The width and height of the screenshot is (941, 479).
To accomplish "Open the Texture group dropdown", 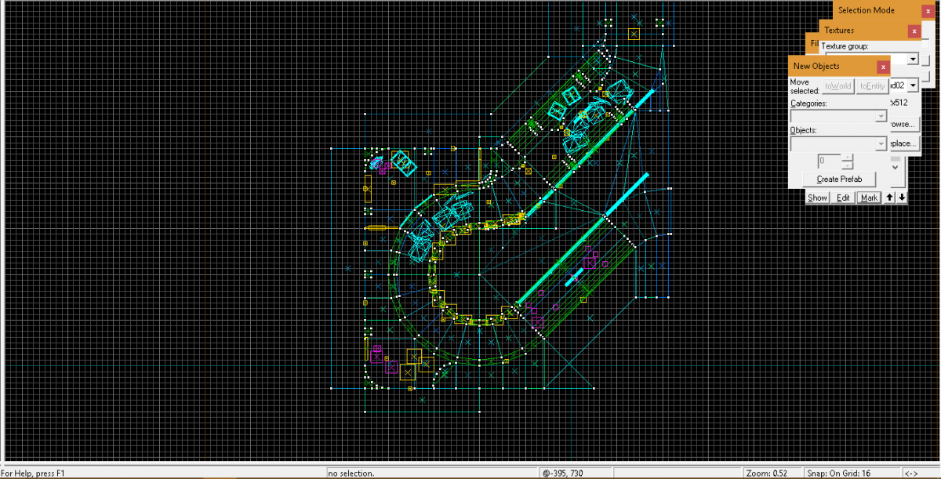I will point(912,59).
